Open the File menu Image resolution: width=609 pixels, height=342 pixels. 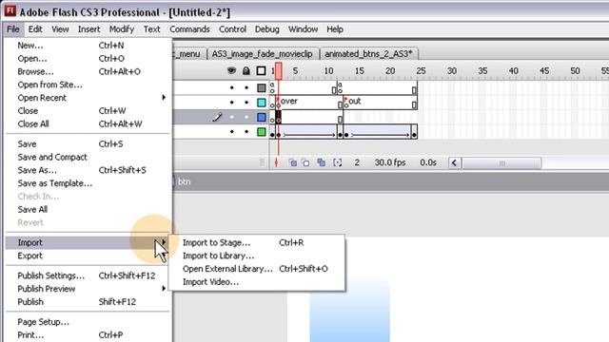point(12,29)
